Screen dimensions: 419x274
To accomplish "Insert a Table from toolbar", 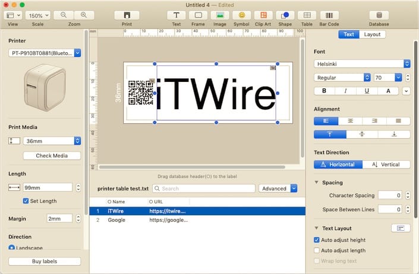I will pyautogui.click(x=307, y=15).
